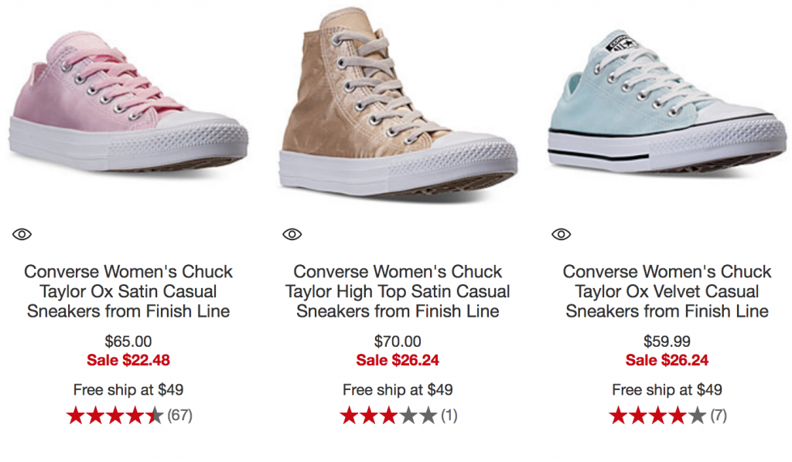The width and height of the screenshot is (792, 462).
Task: Click the Sale $22.48 price
Action: tap(128, 360)
